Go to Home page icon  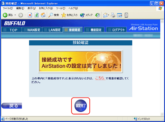point(43,15)
